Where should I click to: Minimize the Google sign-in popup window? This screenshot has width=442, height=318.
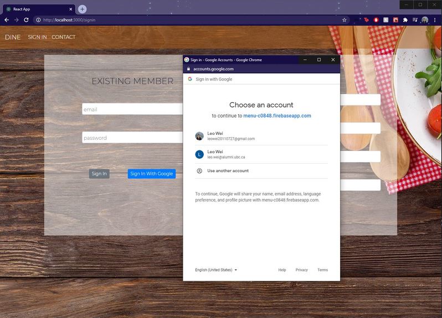pyautogui.click(x=305, y=59)
